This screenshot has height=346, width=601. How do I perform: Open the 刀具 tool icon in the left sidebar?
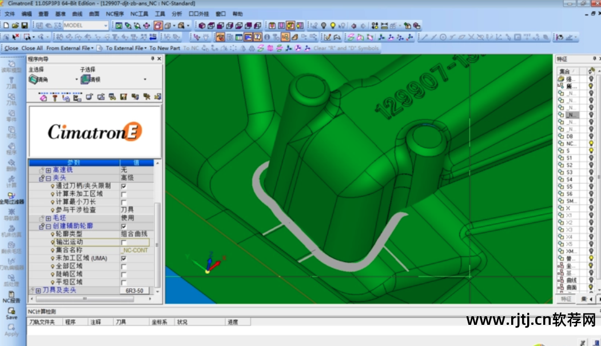click(11, 82)
